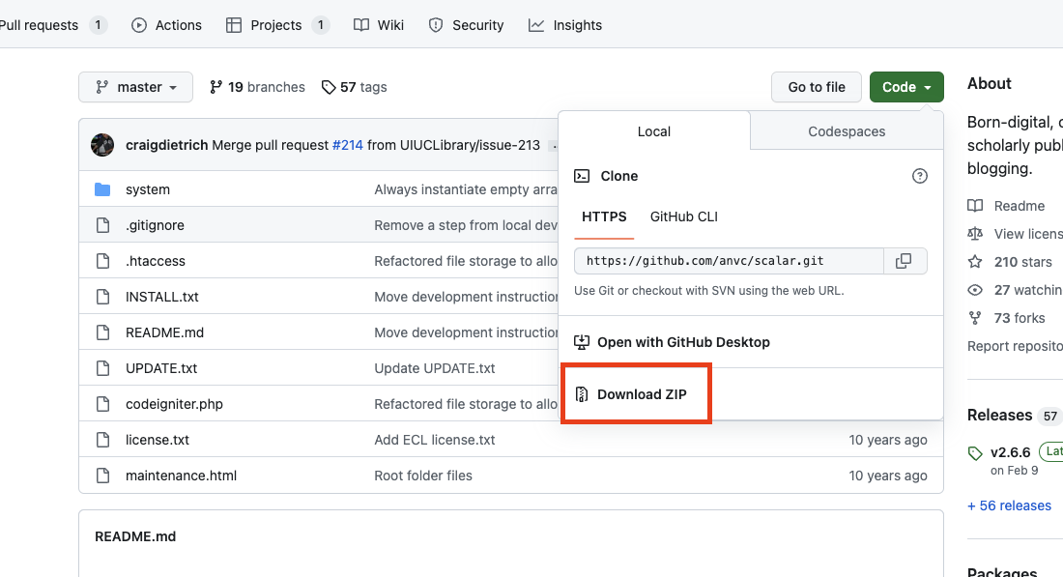Click the scales icon beside View license
The width and height of the screenshot is (1063, 577).
coord(975,234)
